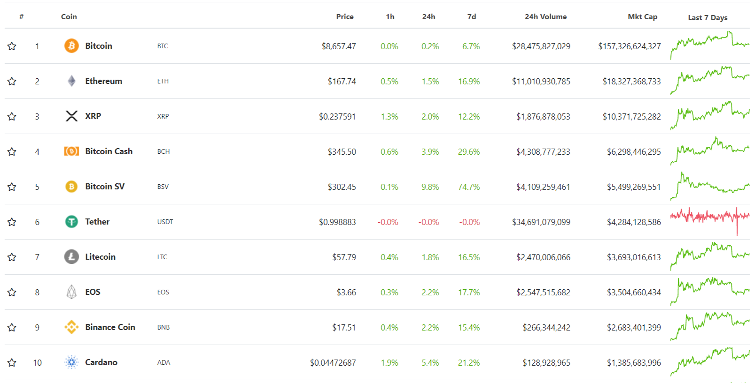Viewport: 755px width, 383px height.
Task: Click XRP's price $0.237591
Action: click(x=337, y=117)
